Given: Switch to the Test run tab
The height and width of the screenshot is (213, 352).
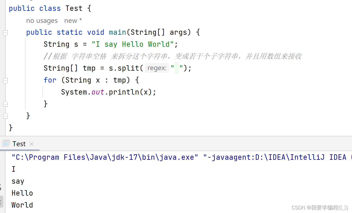Looking at the screenshot, I should [x=19, y=144].
